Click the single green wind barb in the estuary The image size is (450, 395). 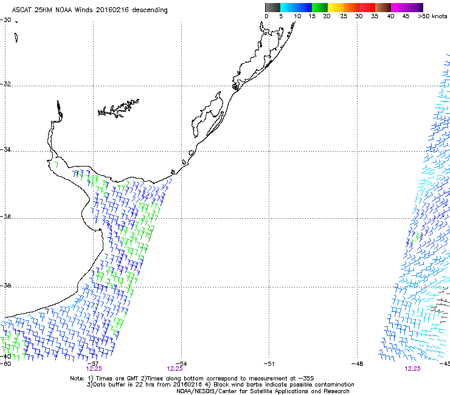pyautogui.click(x=57, y=164)
